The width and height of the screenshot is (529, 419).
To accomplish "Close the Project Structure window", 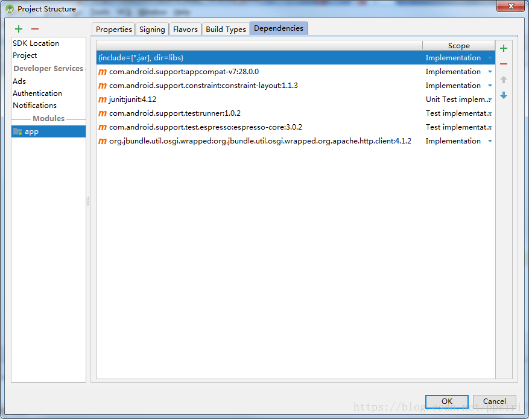I will [x=511, y=6].
